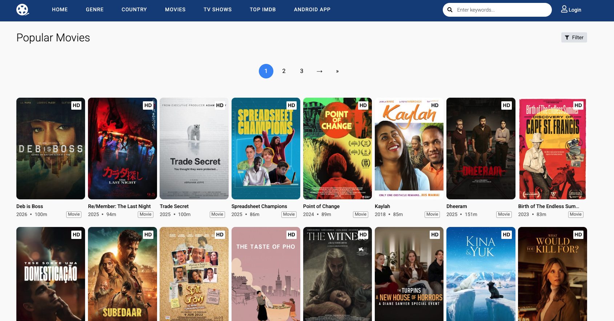
Task: Click Movie tag under Trade Secret
Action: point(217,215)
